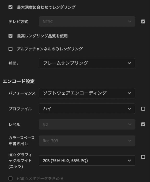The width and height of the screenshot is (150, 182).
Task: Tick the HDR グラフィックホワイト checkbox
Action: (143, 157)
